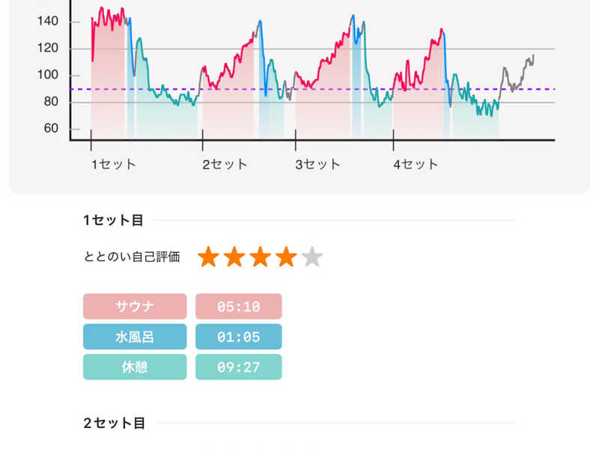Click the サウナ label button
This screenshot has height=449, width=599.
click(x=135, y=306)
